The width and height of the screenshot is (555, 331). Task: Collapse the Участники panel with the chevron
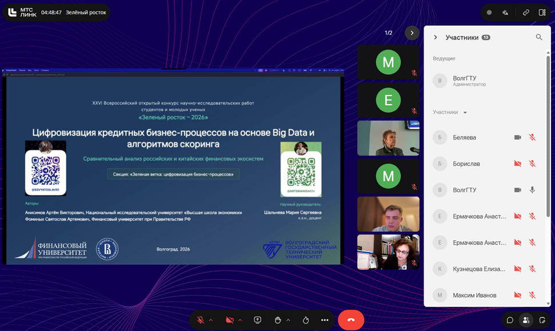coord(436,37)
